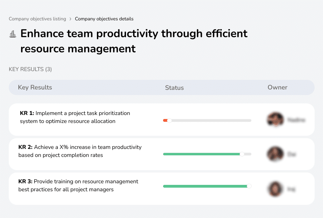Open the KR 2 owner avatar
Viewport: 323px width, 218px height.
276,154
